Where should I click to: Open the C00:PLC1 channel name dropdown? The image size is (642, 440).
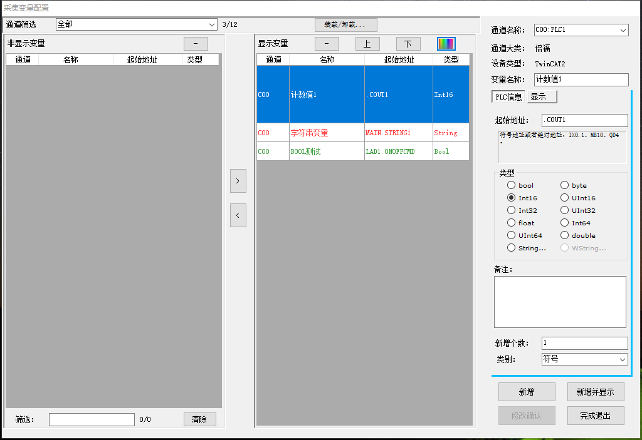622,29
